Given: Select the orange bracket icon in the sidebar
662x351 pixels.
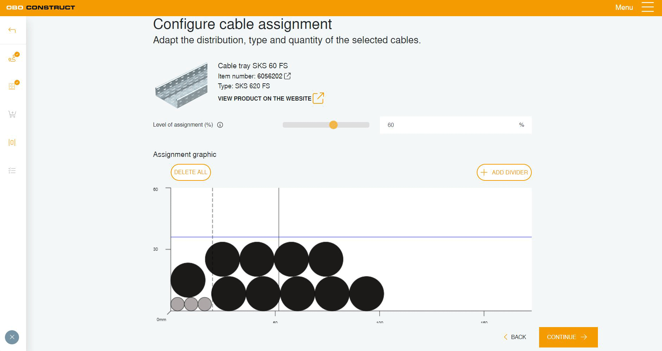Looking at the screenshot, I should click(x=12, y=142).
